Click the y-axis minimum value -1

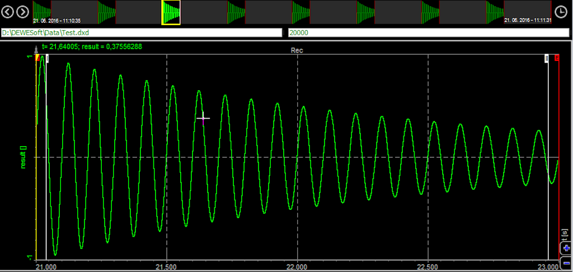coord(31,257)
